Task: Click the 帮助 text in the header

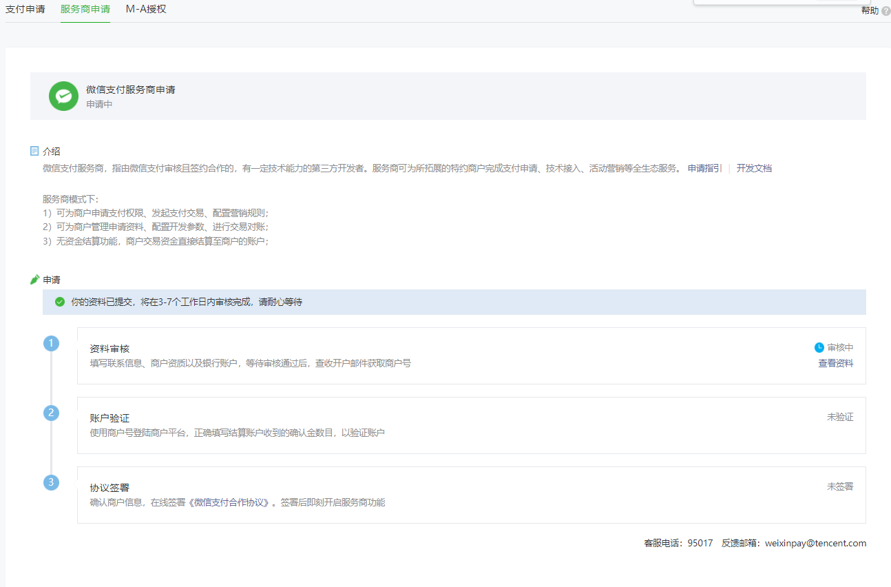Action: click(869, 10)
